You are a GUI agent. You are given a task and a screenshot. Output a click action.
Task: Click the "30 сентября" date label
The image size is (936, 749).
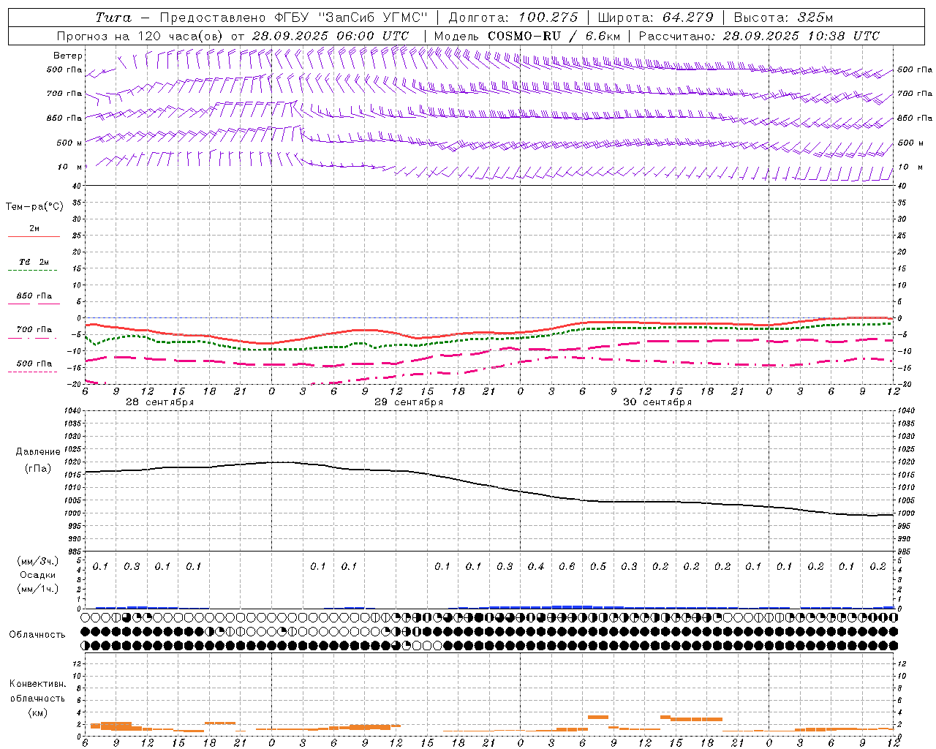coord(657,402)
